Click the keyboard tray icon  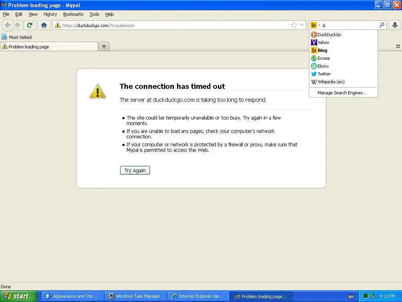(351, 296)
